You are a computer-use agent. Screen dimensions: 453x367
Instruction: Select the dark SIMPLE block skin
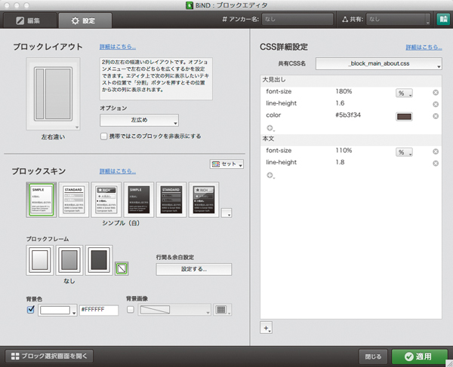[x=138, y=199]
